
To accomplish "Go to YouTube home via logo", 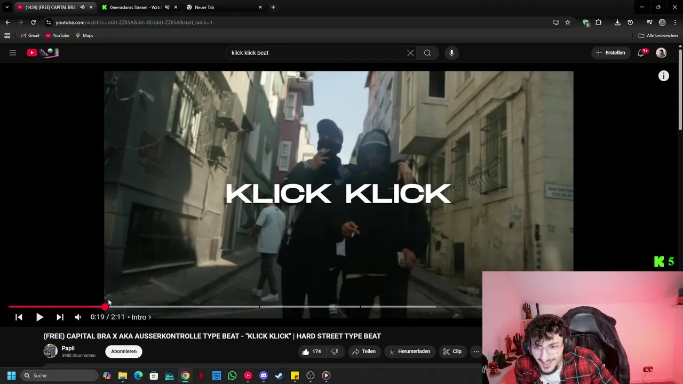I will 43,53.
